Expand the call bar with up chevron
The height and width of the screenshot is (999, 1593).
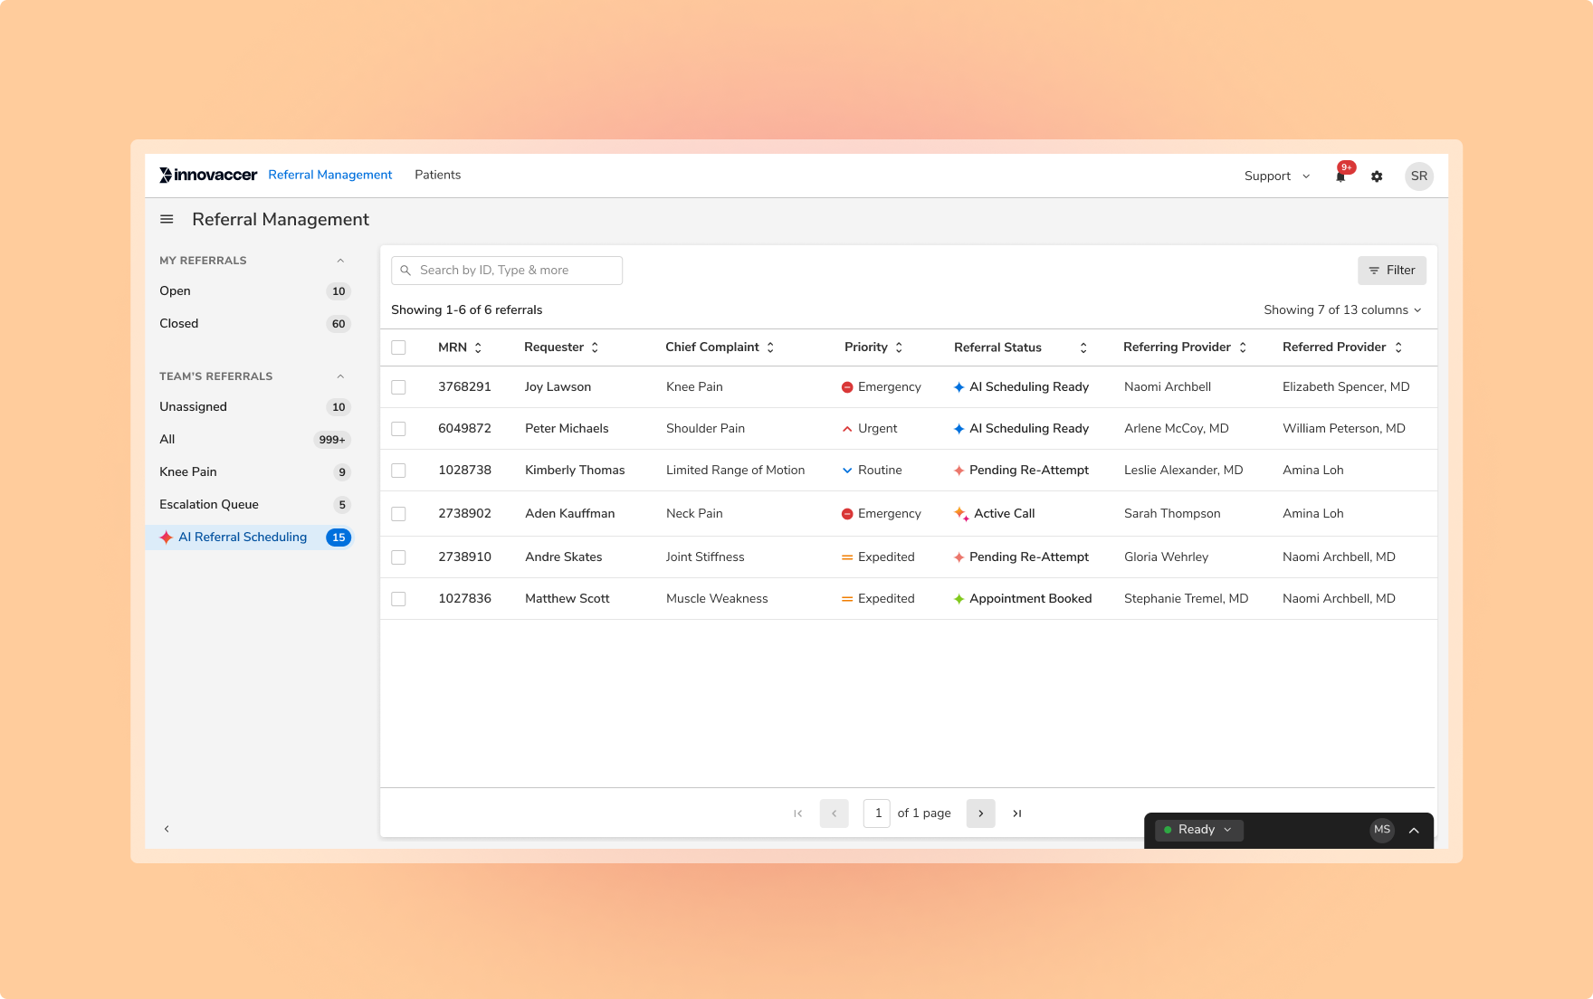(x=1414, y=830)
